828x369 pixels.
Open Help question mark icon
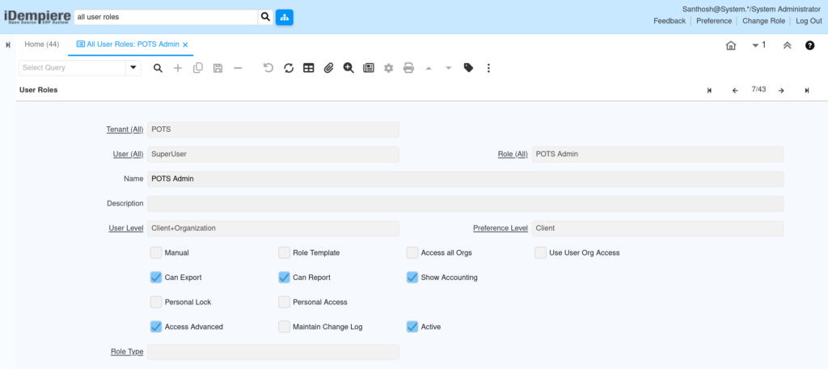(809, 45)
